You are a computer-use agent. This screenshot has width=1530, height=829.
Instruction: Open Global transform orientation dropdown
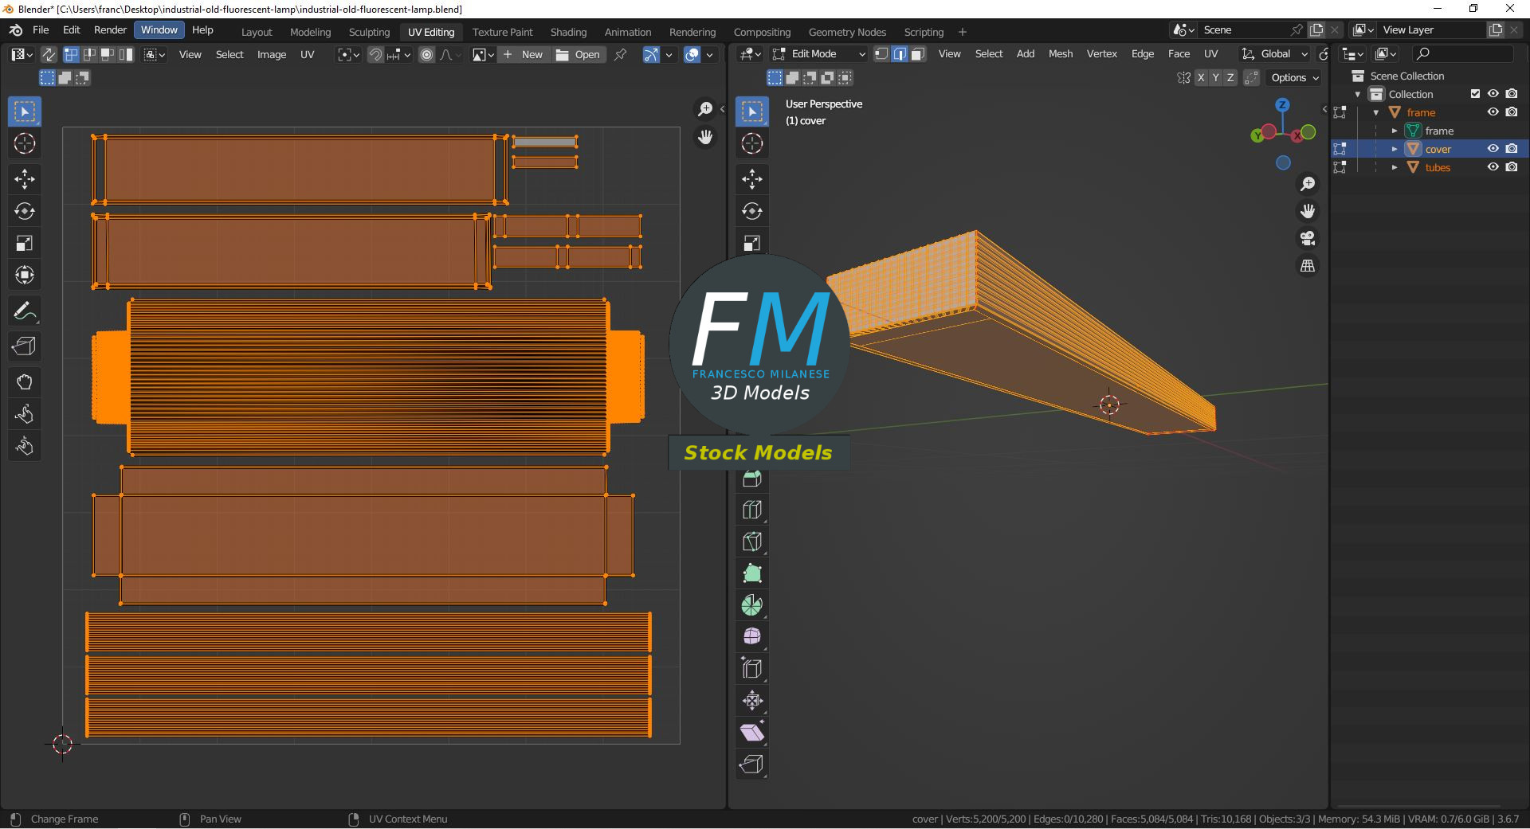[x=1275, y=53]
